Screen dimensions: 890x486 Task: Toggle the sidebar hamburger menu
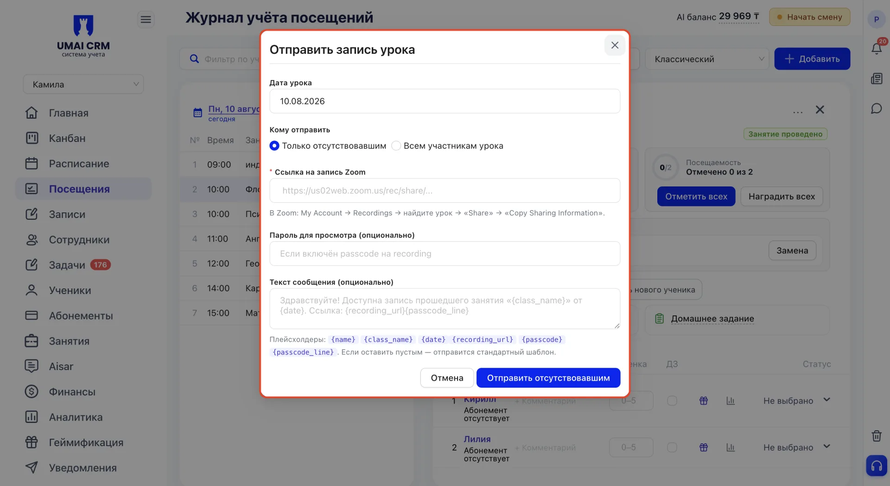(x=146, y=19)
